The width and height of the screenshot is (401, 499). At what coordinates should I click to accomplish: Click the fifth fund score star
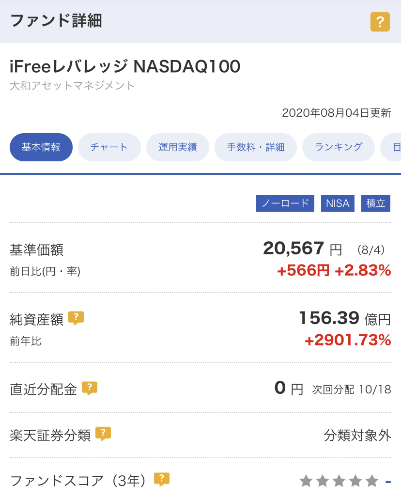[372, 481]
